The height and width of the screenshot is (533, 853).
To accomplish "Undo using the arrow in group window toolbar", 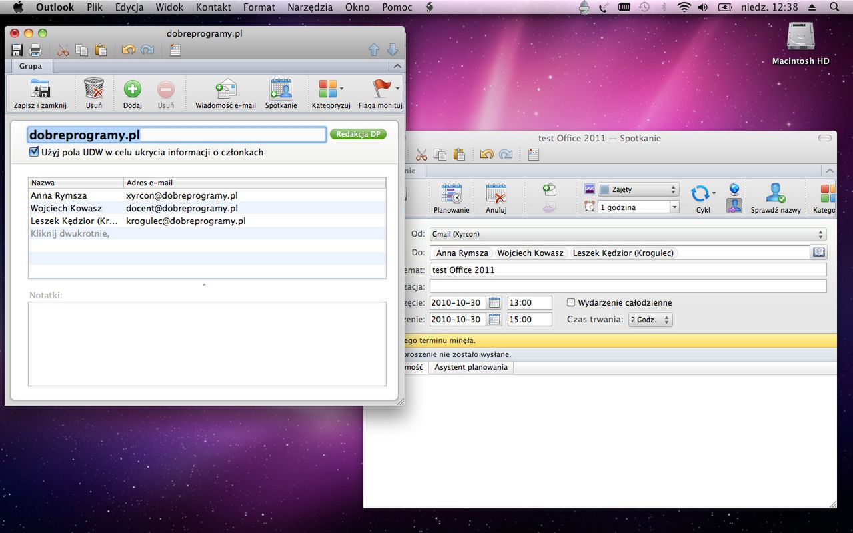I will (x=129, y=50).
